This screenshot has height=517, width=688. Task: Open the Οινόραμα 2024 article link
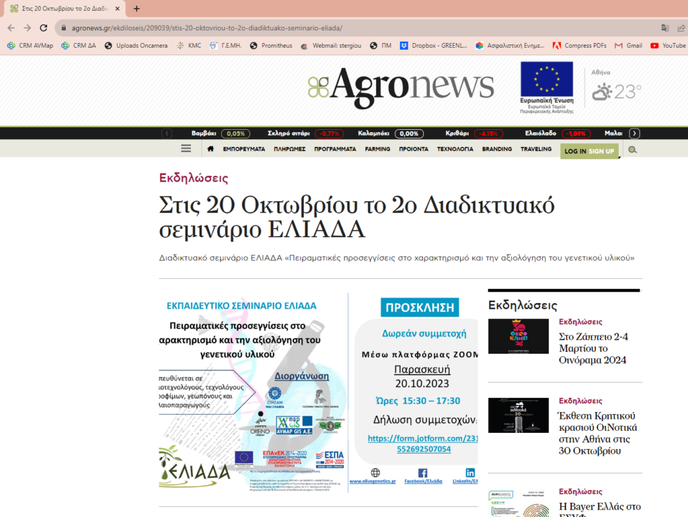[593, 348]
